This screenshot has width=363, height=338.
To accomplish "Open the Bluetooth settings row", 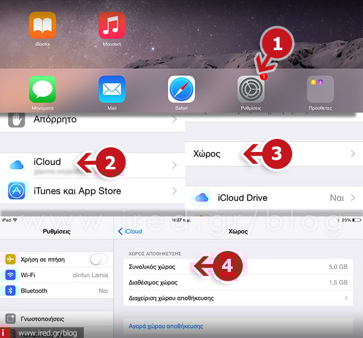I will pyautogui.click(x=57, y=290).
